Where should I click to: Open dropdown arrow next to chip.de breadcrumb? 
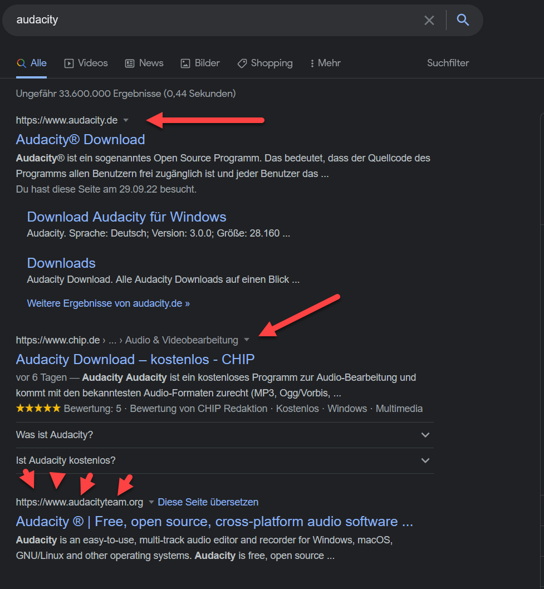[x=247, y=340]
